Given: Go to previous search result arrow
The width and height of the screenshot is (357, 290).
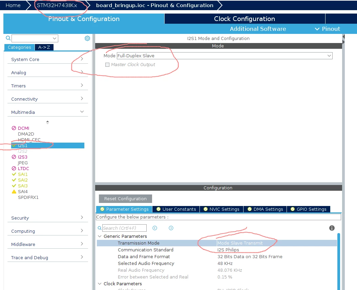Looking at the screenshot, I should tap(155, 228).
